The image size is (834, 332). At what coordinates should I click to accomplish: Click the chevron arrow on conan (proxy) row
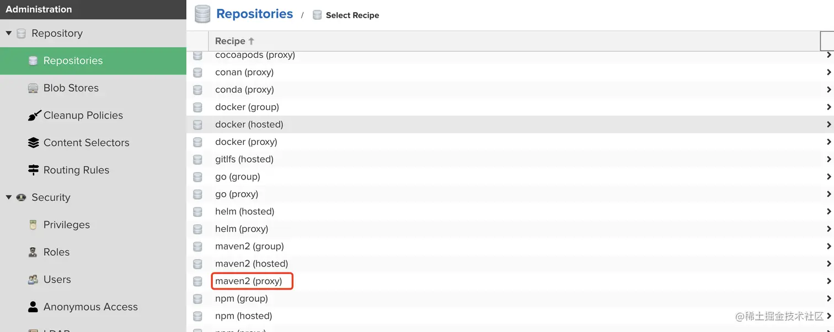[829, 72]
